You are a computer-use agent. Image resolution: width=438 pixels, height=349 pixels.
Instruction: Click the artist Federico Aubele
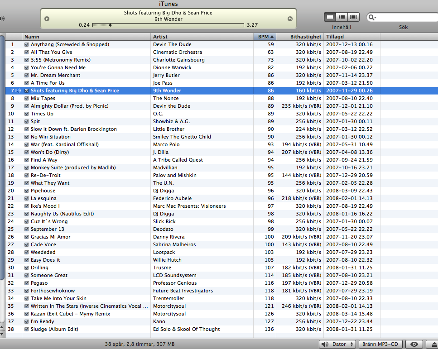click(x=173, y=198)
